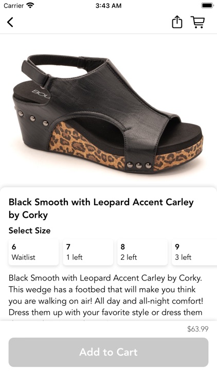Viewport: 217px width, 386px height.
Task: Tap the back arrow to return
Action: click(x=10, y=22)
